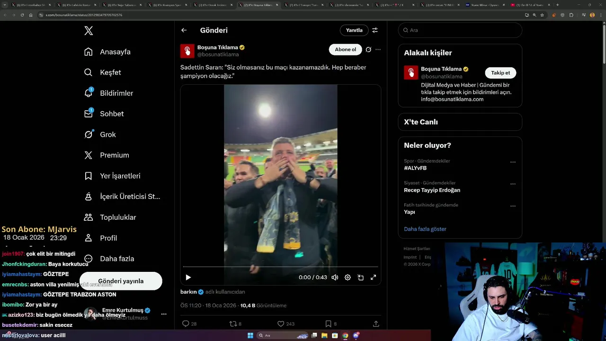Click the video progress bar
Viewport: 606px width, 341px height.
coord(281,267)
